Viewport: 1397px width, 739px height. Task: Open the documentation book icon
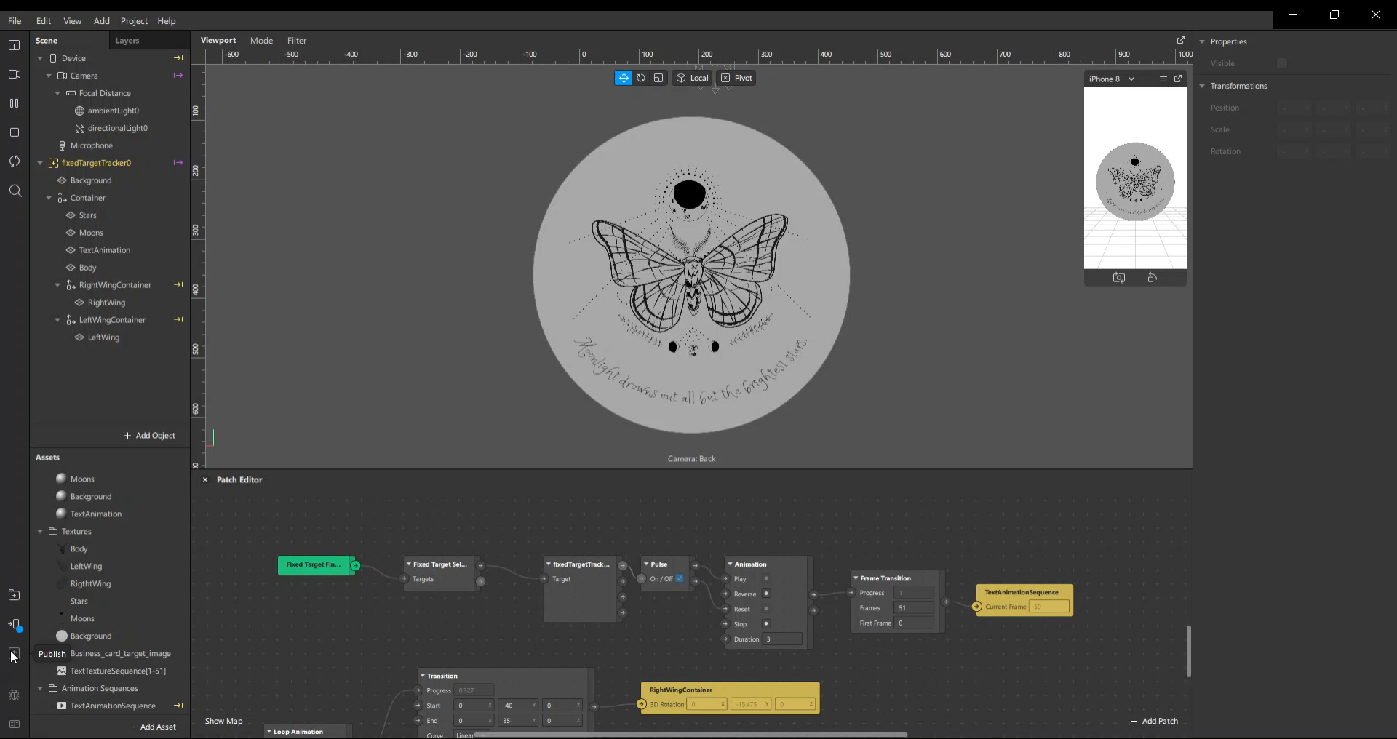tap(14, 724)
